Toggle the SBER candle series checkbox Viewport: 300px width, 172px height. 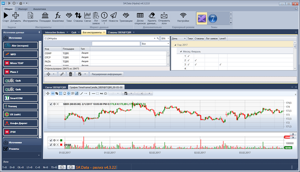51,104
